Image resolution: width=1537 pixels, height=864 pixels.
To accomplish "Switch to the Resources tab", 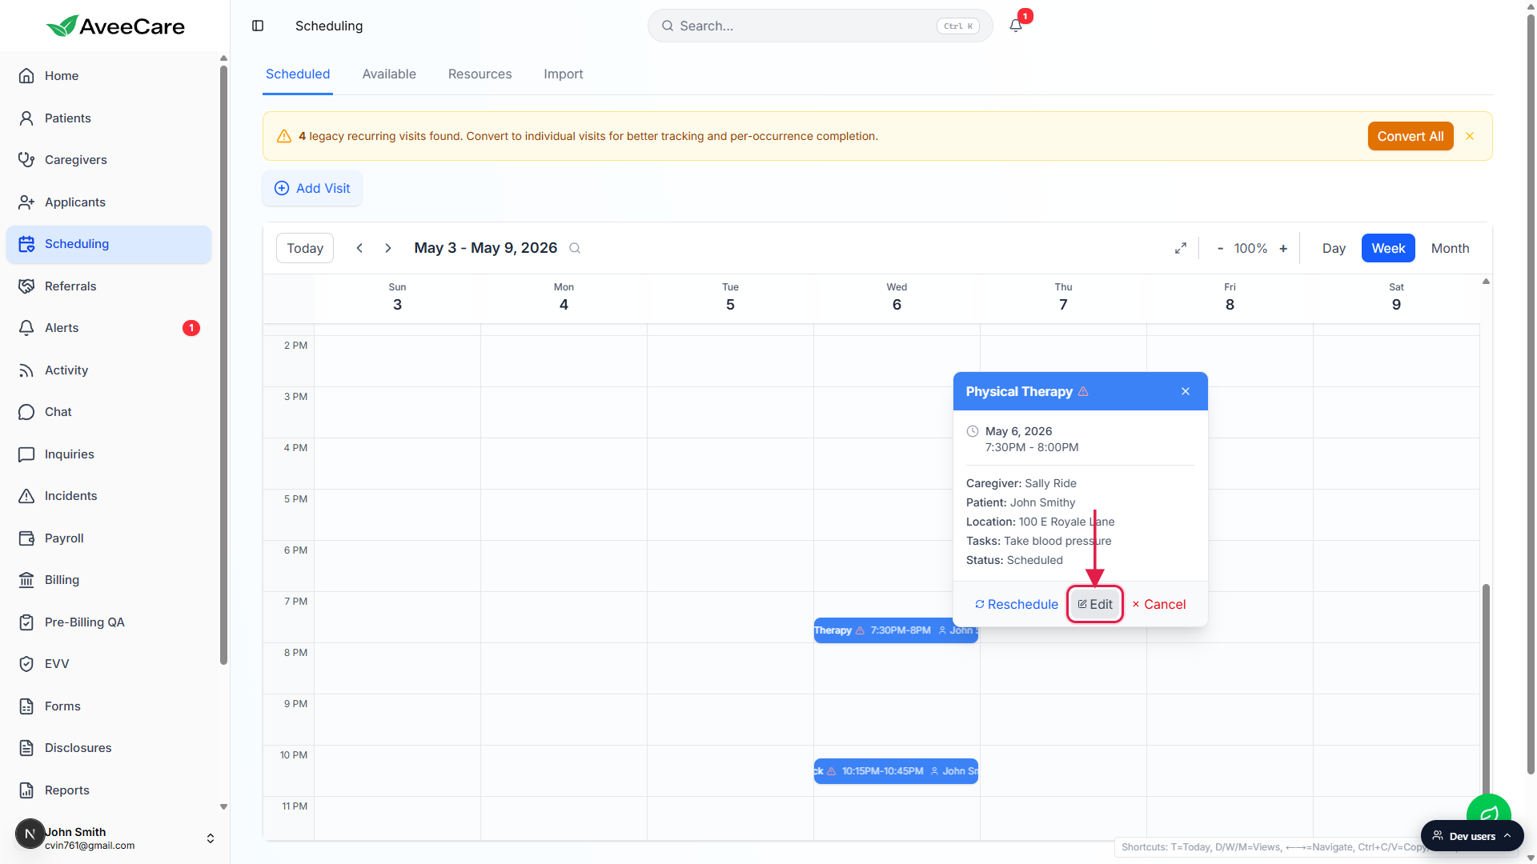I will tap(480, 74).
